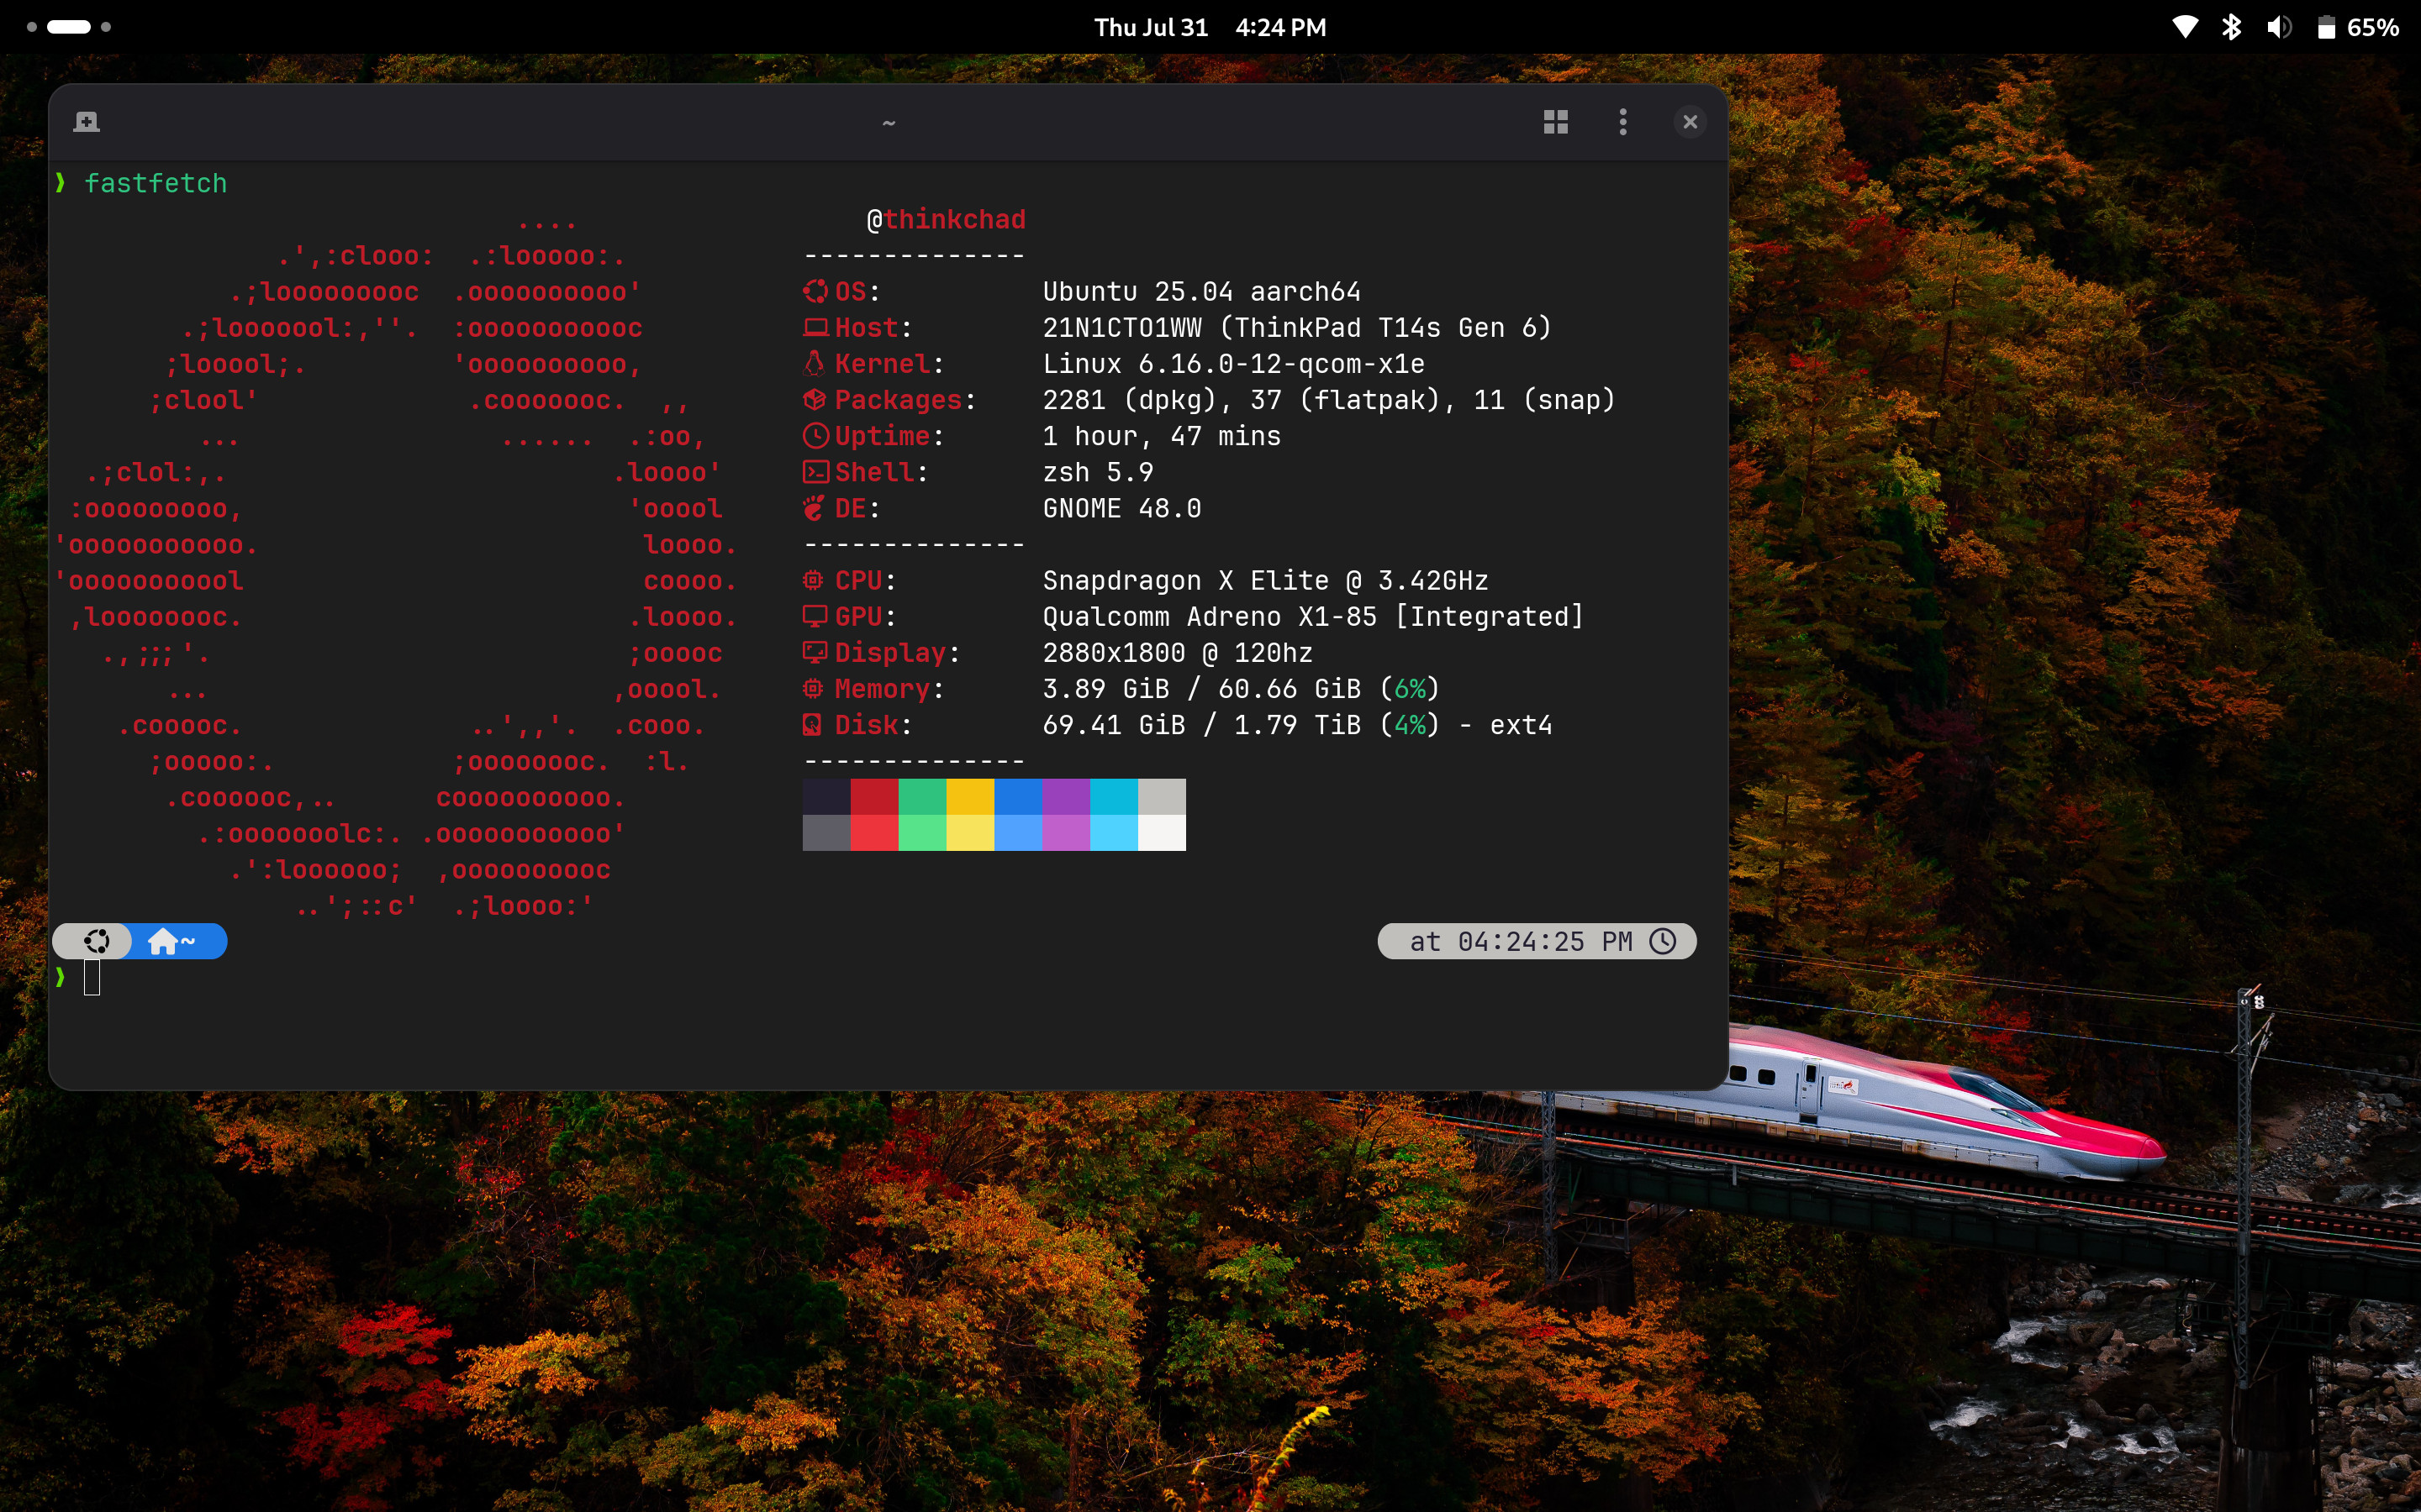Close the terminal window
Viewport: 2421px width, 1512px height.
pos(1690,122)
